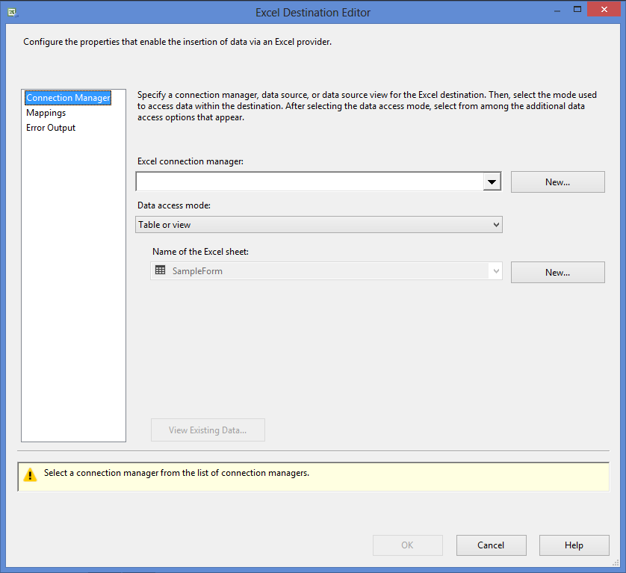Click the 'Data access mode:' label
The image size is (626, 573).
[173, 205]
